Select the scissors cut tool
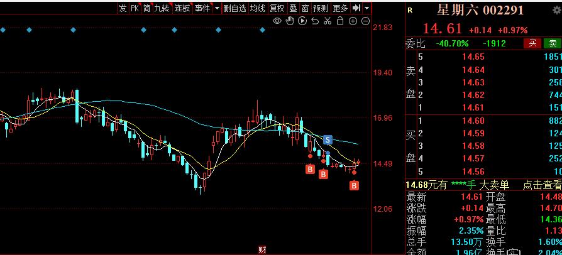Screen dimensions: 562x255 point(328,21)
